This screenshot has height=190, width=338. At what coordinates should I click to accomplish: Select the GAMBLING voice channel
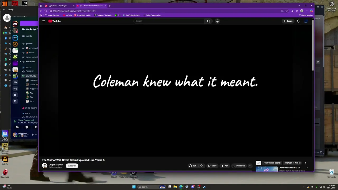coord(31,76)
